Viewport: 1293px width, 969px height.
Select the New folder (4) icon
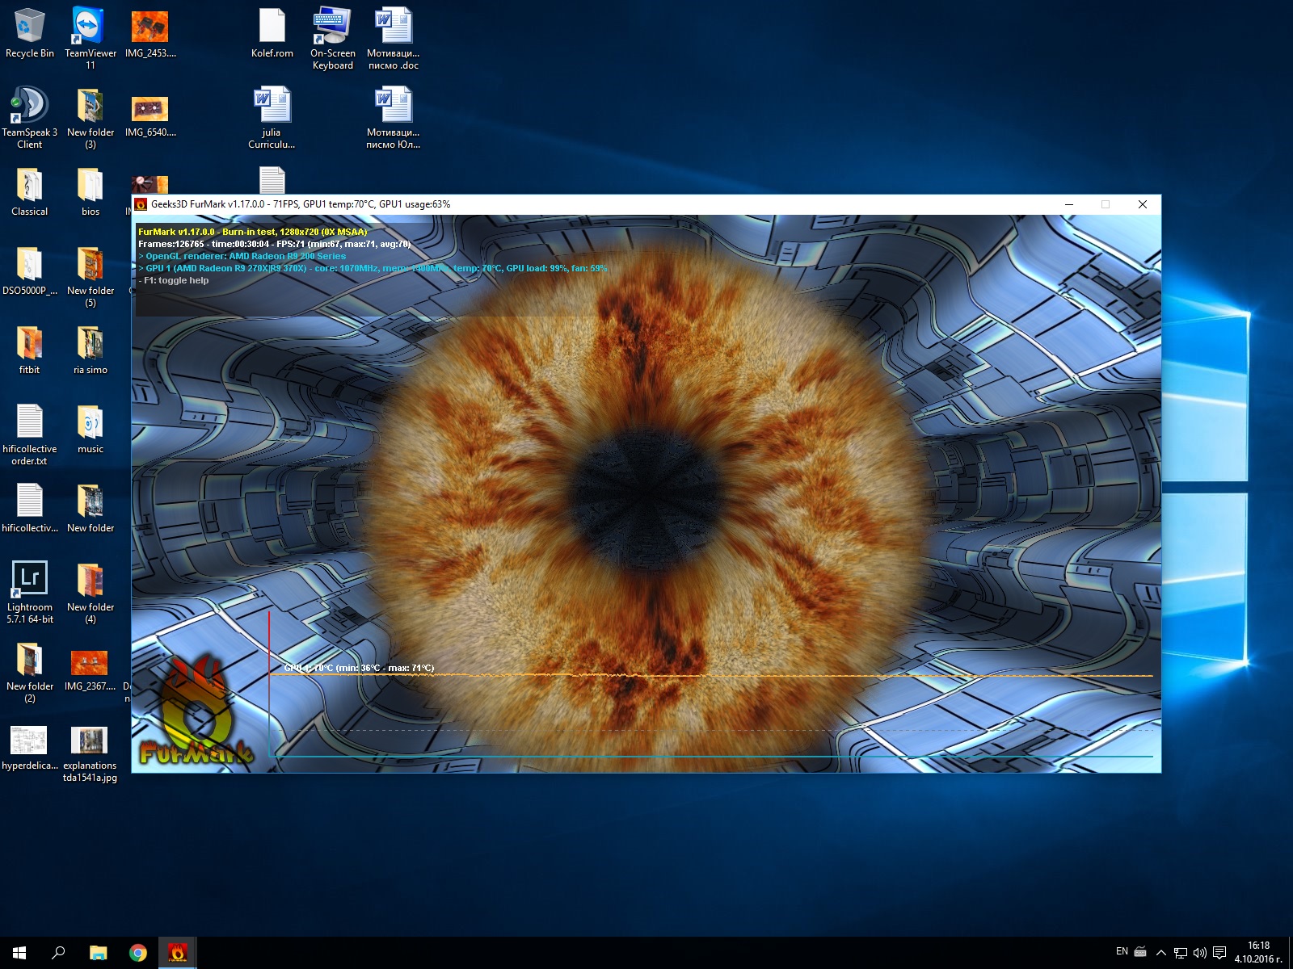click(90, 592)
